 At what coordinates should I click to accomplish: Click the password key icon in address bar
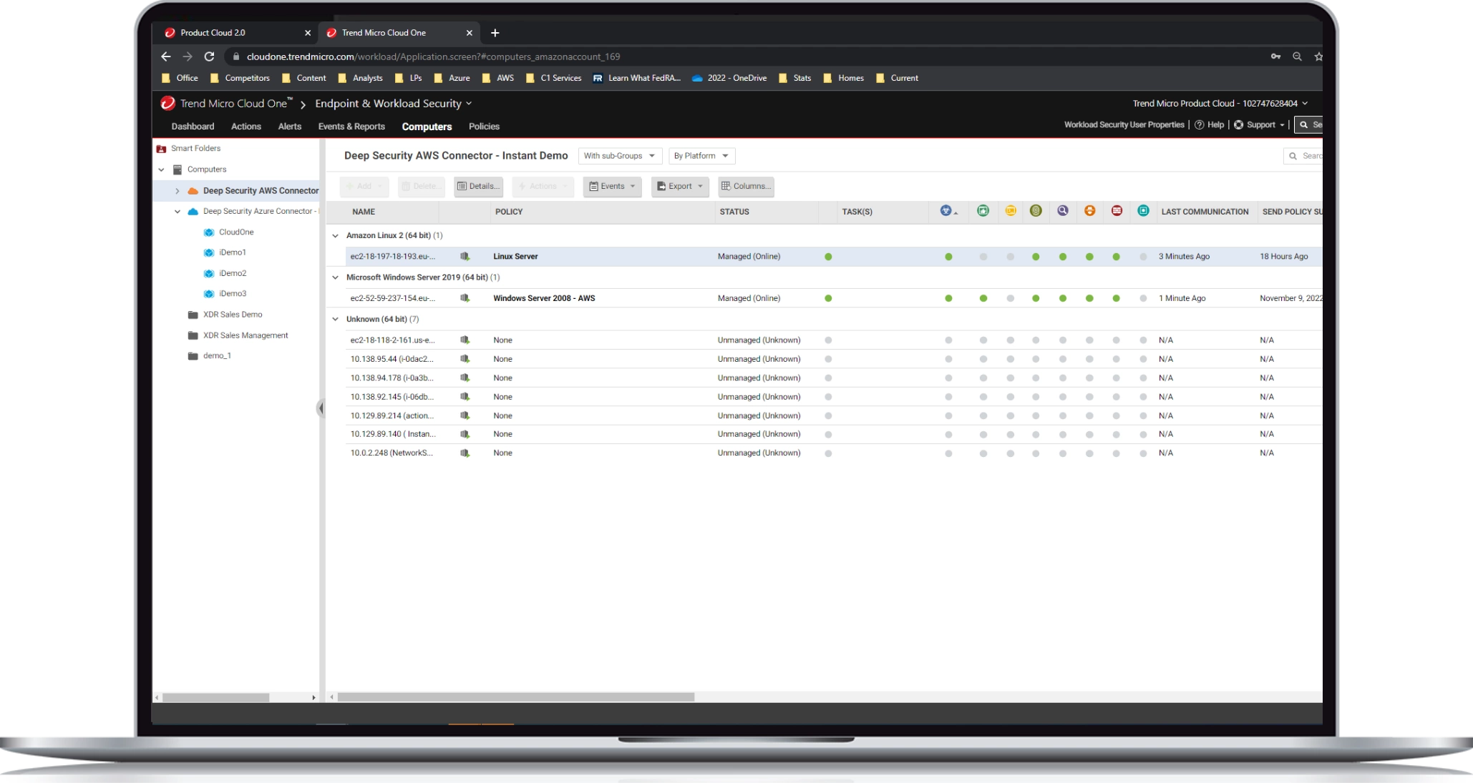(1275, 56)
